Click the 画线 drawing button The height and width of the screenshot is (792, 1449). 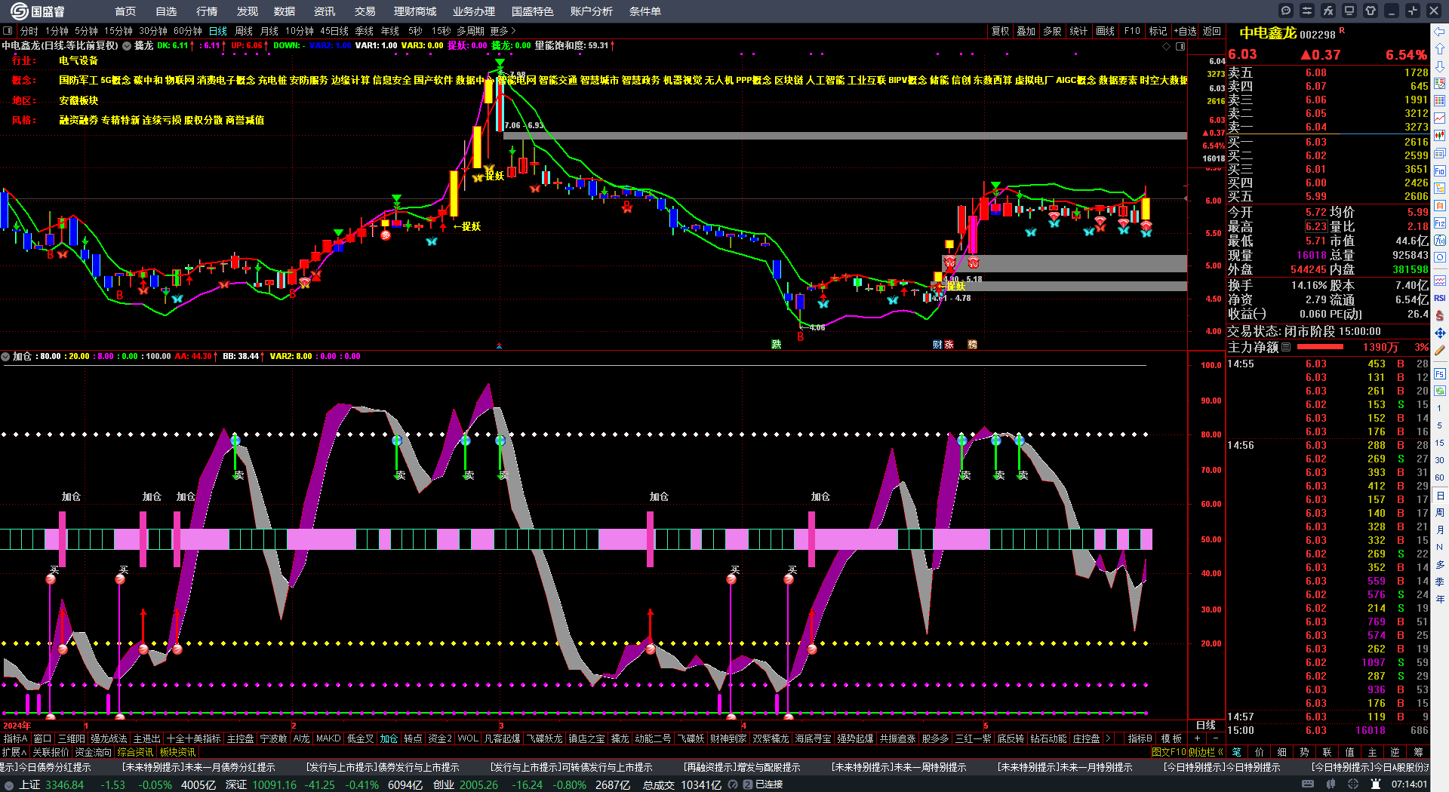(x=1106, y=31)
